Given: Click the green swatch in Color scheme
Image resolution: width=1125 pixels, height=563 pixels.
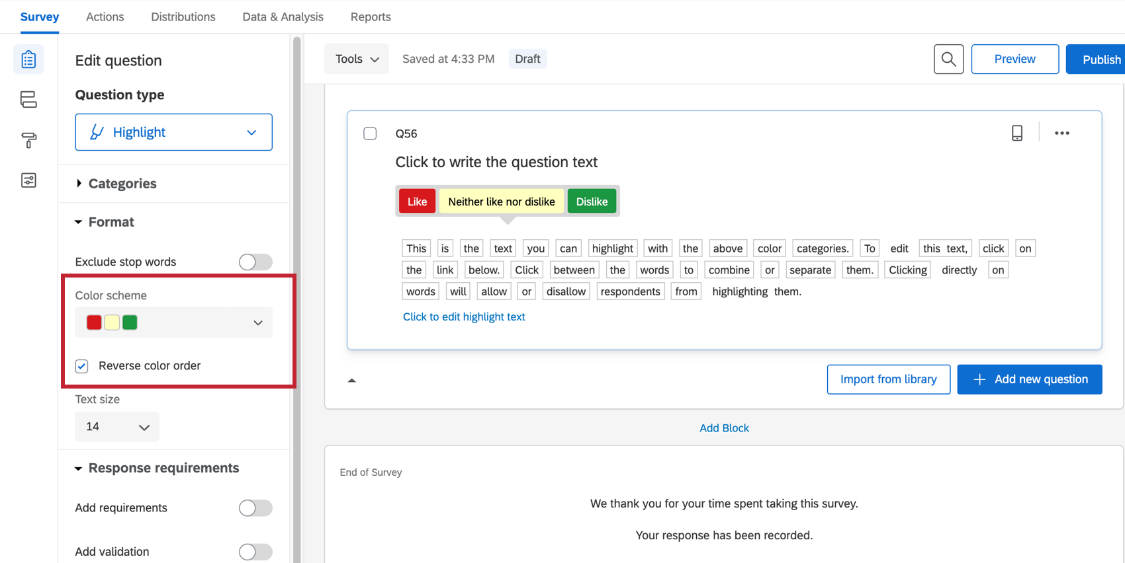Looking at the screenshot, I should [x=130, y=322].
